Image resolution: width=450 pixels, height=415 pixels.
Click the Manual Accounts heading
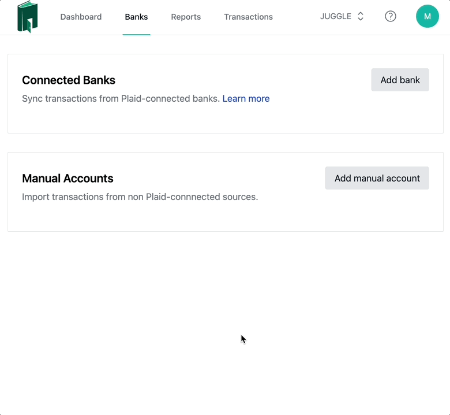(x=67, y=179)
